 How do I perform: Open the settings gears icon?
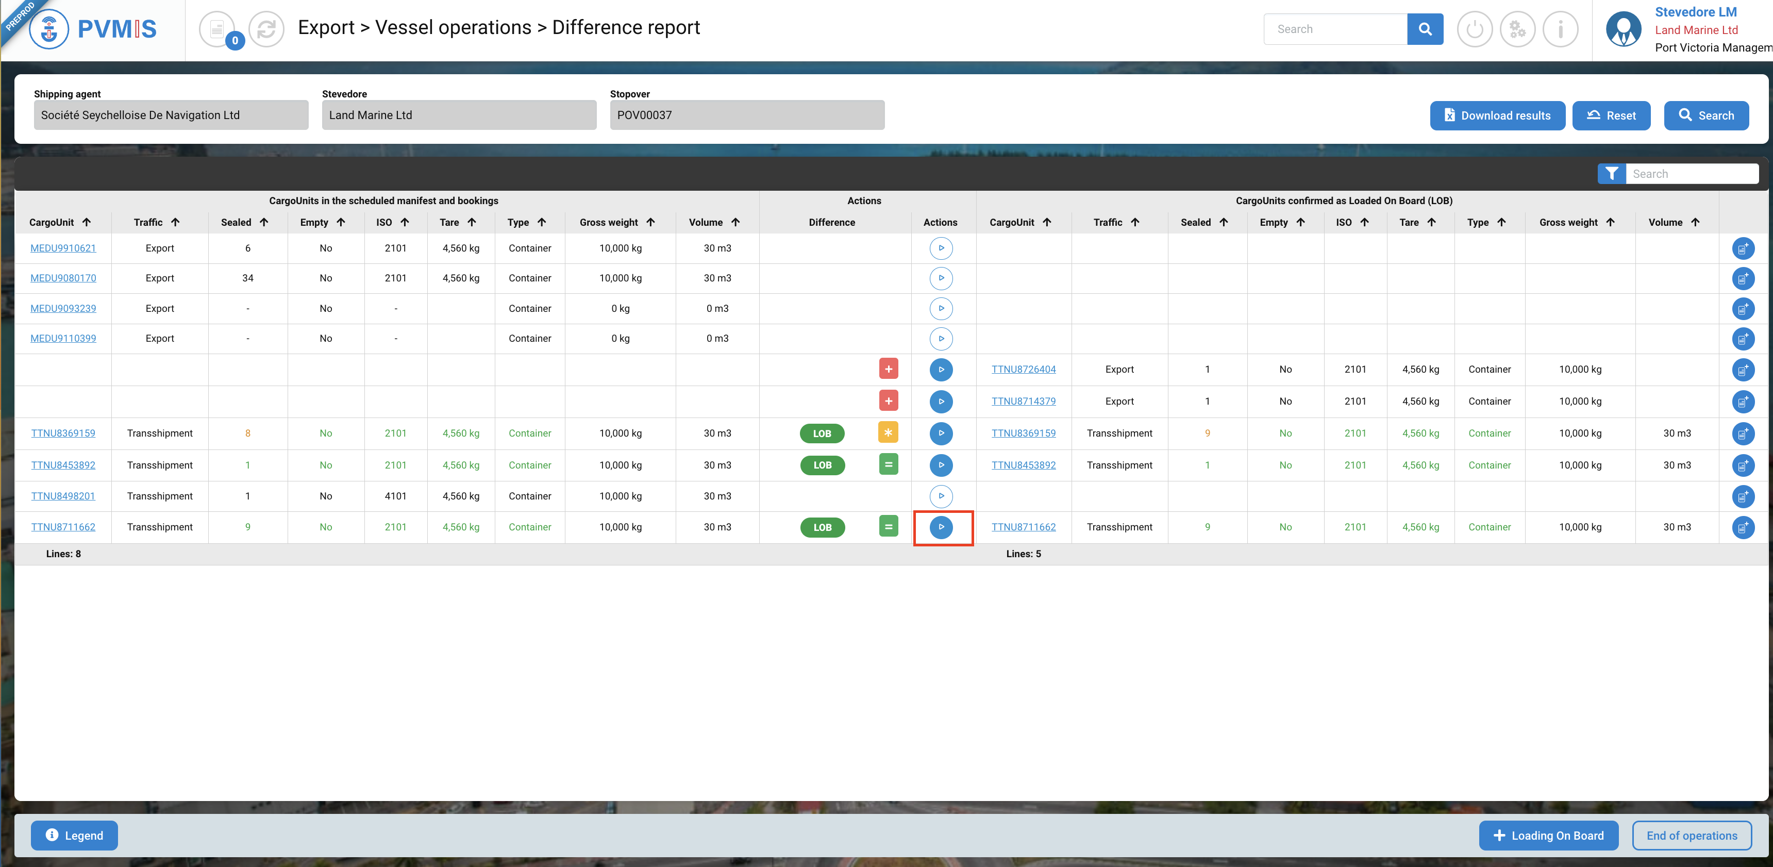point(1517,29)
